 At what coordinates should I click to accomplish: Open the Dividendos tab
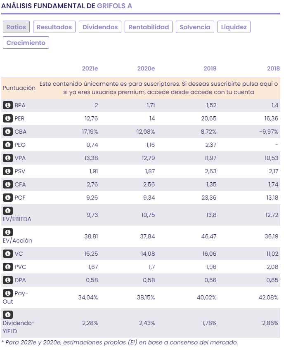pyautogui.click(x=100, y=27)
